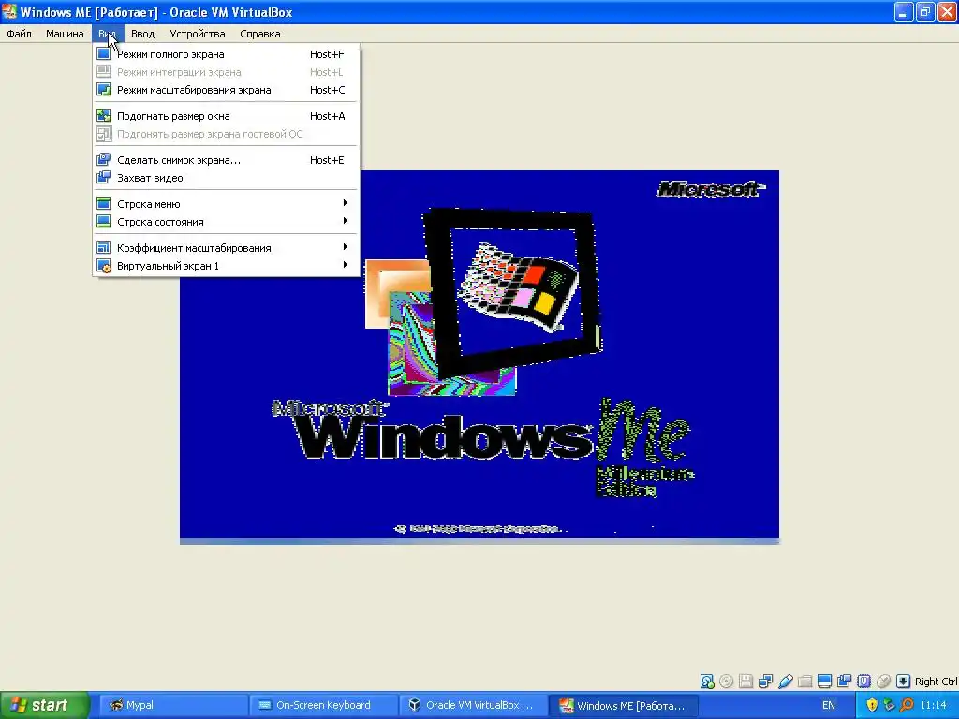Expand the Строка состояния submenu arrow
The width and height of the screenshot is (959, 719).
point(346,221)
